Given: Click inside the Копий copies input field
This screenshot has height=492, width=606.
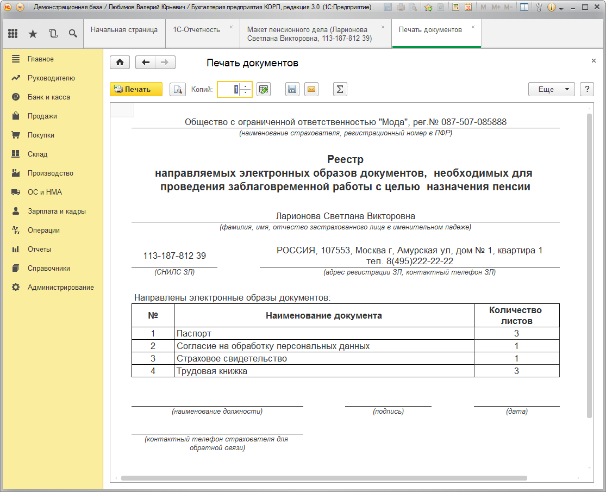Looking at the screenshot, I should (x=228, y=90).
